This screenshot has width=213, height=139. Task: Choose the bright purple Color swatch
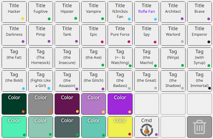point(120,104)
